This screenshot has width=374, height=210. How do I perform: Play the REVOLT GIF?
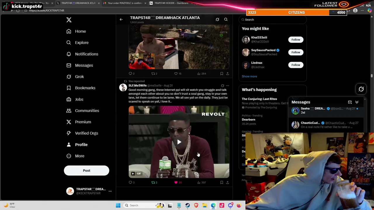click(179, 142)
